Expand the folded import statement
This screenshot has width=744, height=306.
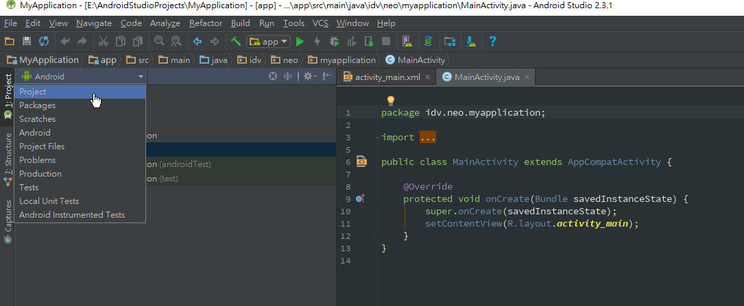pos(377,138)
